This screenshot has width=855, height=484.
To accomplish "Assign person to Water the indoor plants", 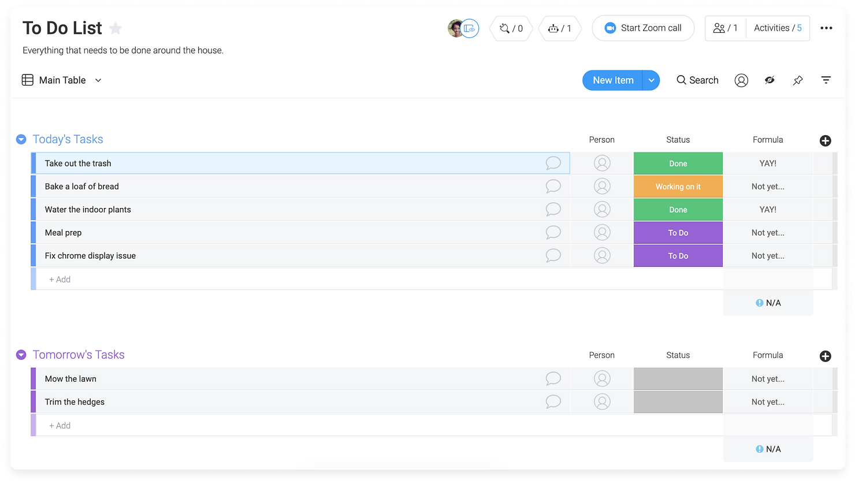I will [x=602, y=210].
